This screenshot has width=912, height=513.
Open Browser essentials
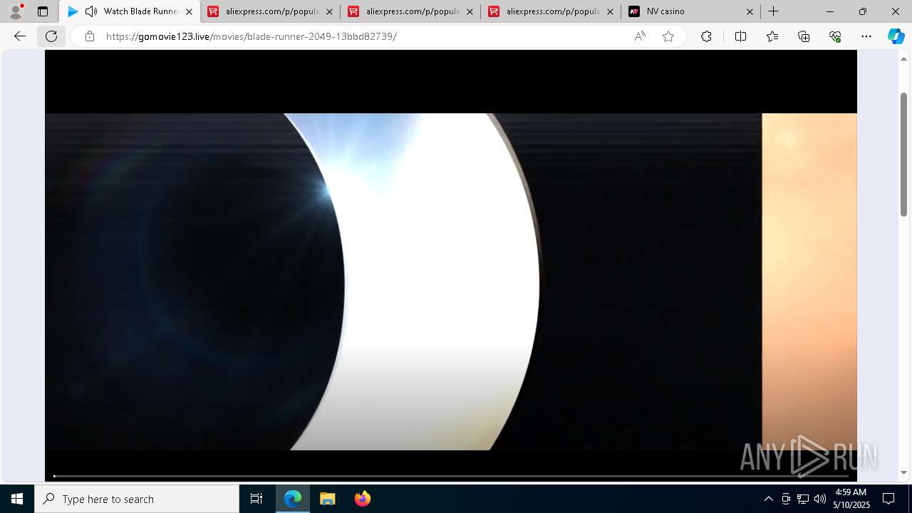pyautogui.click(x=835, y=36)
